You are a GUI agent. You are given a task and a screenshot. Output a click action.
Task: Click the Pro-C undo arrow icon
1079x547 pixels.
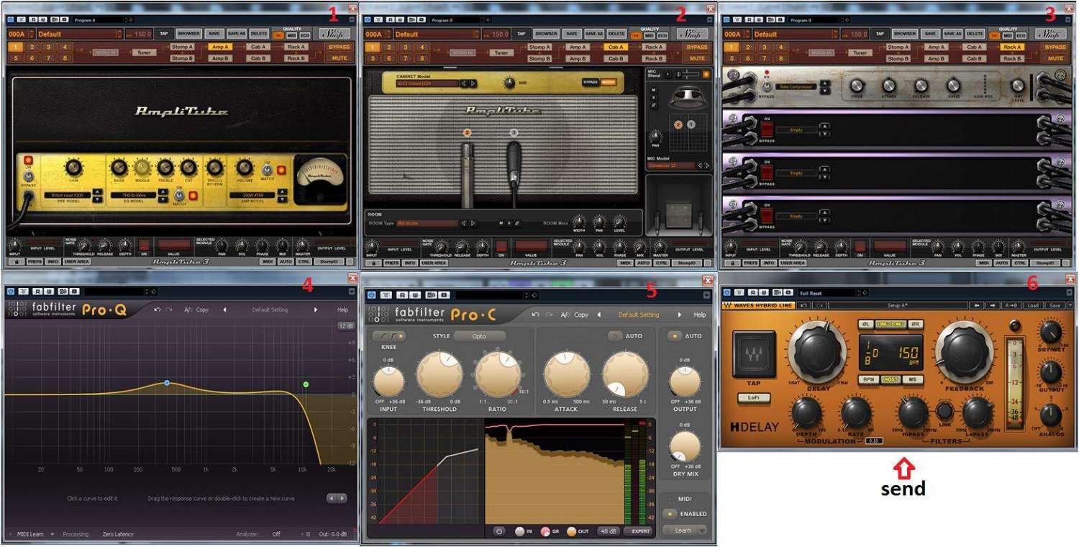click(x=535, y=315)
